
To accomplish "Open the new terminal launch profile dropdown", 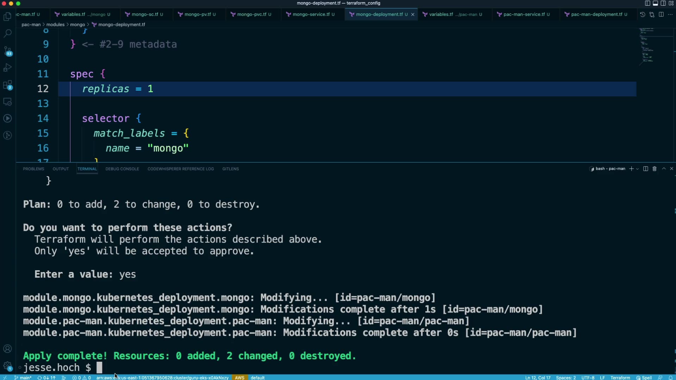I will (637, 169).
